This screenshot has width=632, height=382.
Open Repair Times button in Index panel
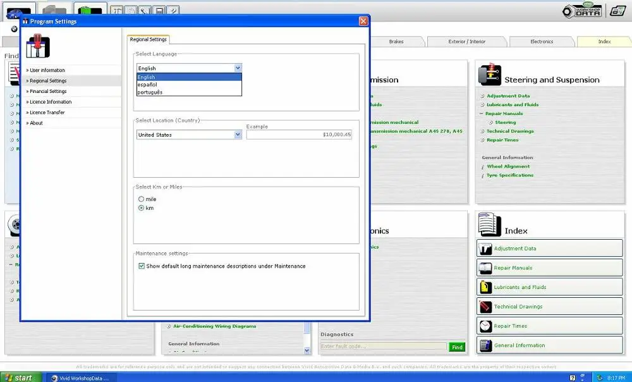point(550,326)
